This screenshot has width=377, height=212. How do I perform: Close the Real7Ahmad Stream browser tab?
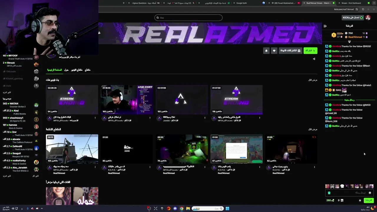coord(304,3)
